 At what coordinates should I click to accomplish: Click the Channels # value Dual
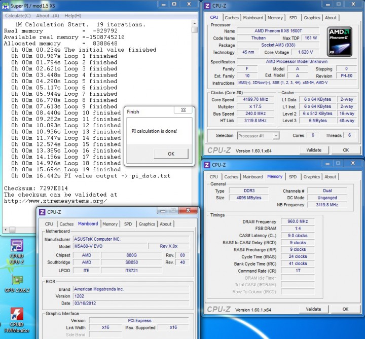click(x=327, y=191)
